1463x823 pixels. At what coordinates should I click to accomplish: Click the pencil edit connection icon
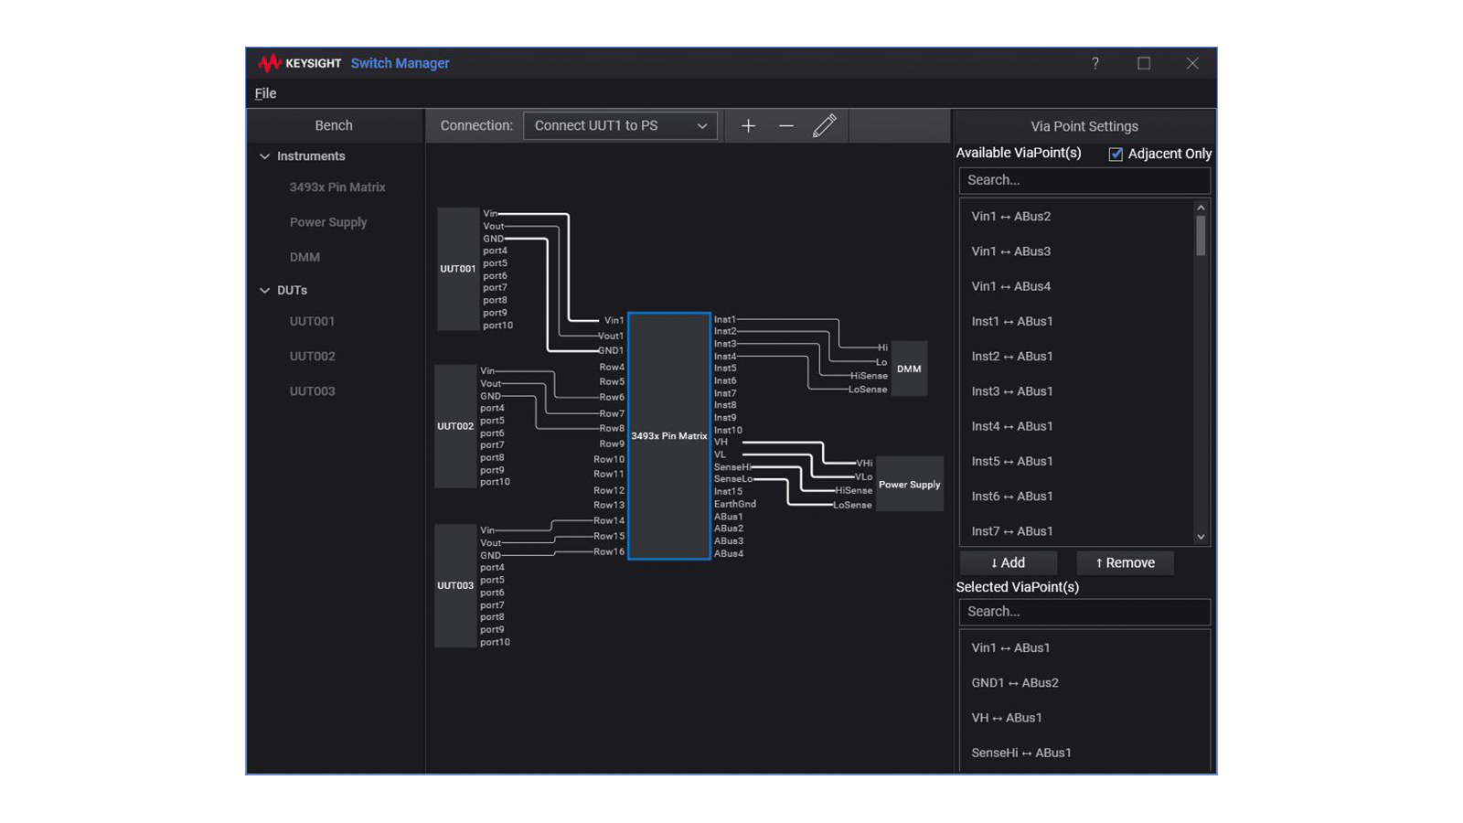[x=824, y=126]
